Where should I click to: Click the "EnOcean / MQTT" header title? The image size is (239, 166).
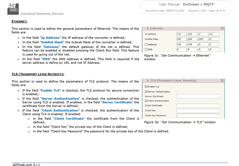pyautogui.click(x=198, y=5)
